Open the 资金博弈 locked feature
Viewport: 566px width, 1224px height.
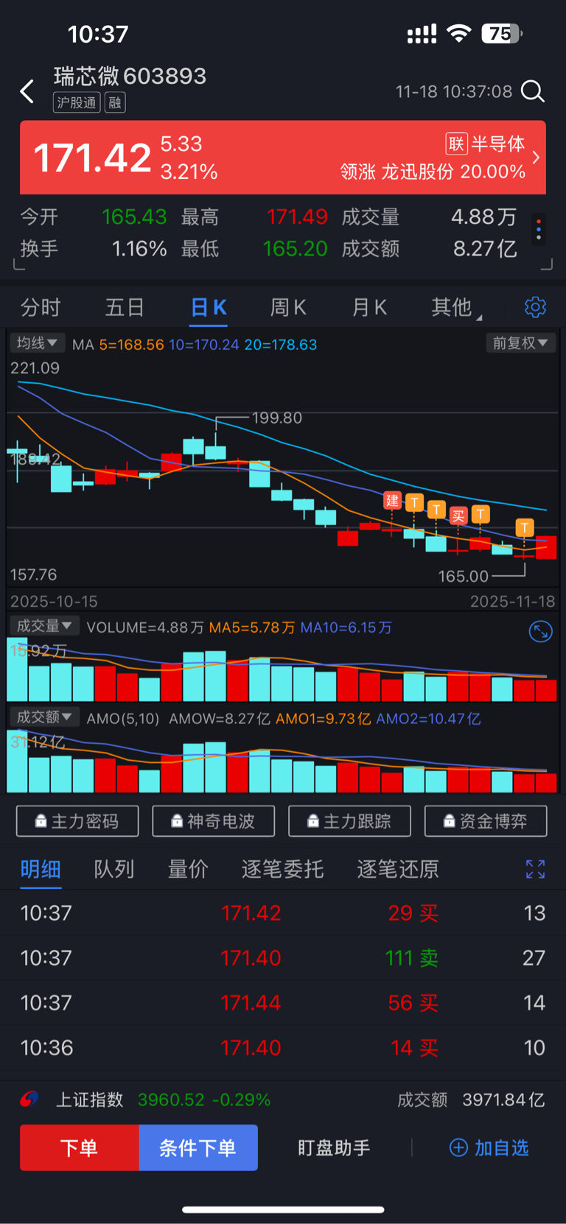pyautogui.click(x=486, y=821)
